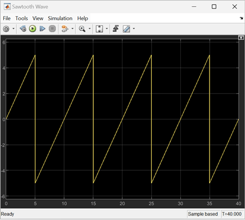245x220 pixels.
Task: Open the Configuration Properties gear icon
Action: coord(6,29)
